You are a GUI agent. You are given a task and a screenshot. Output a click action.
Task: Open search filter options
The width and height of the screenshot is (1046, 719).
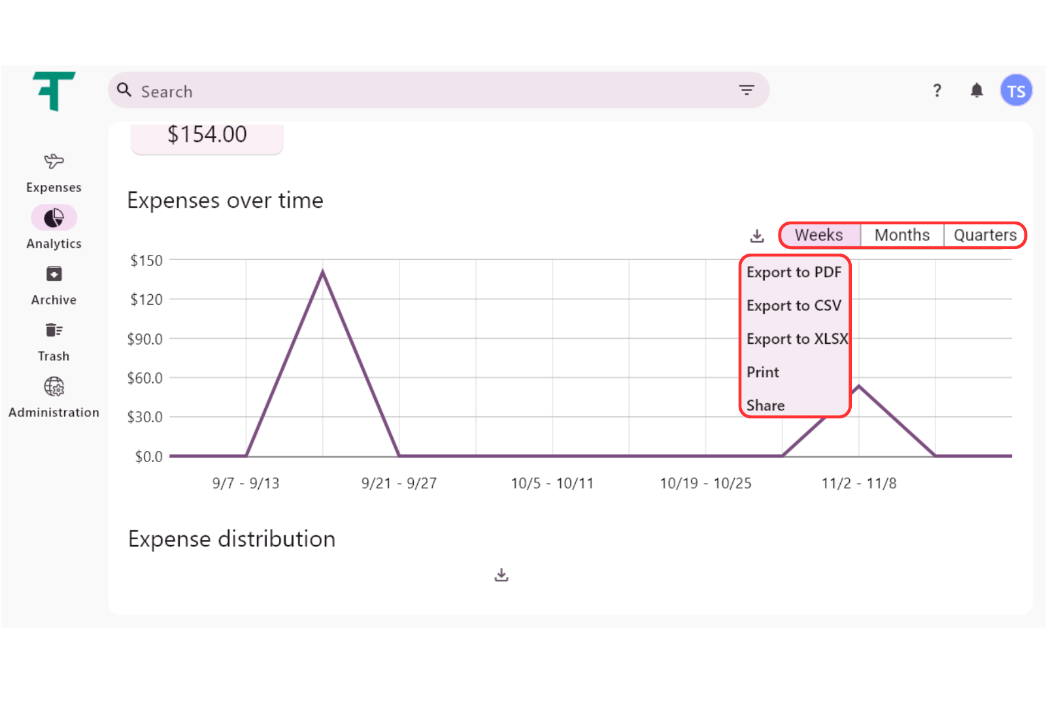[x=747, y=90]
